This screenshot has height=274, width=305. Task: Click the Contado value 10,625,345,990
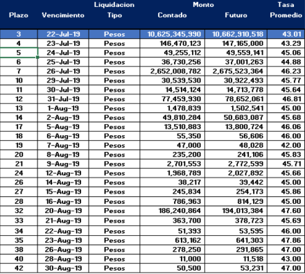172,34
